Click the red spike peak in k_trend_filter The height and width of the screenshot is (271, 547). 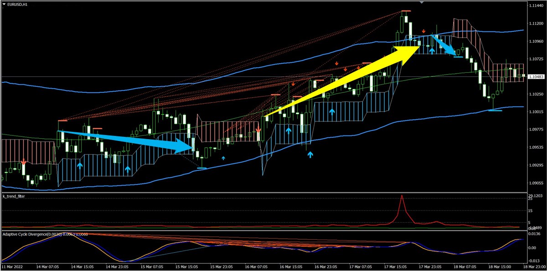click(402, 196)
